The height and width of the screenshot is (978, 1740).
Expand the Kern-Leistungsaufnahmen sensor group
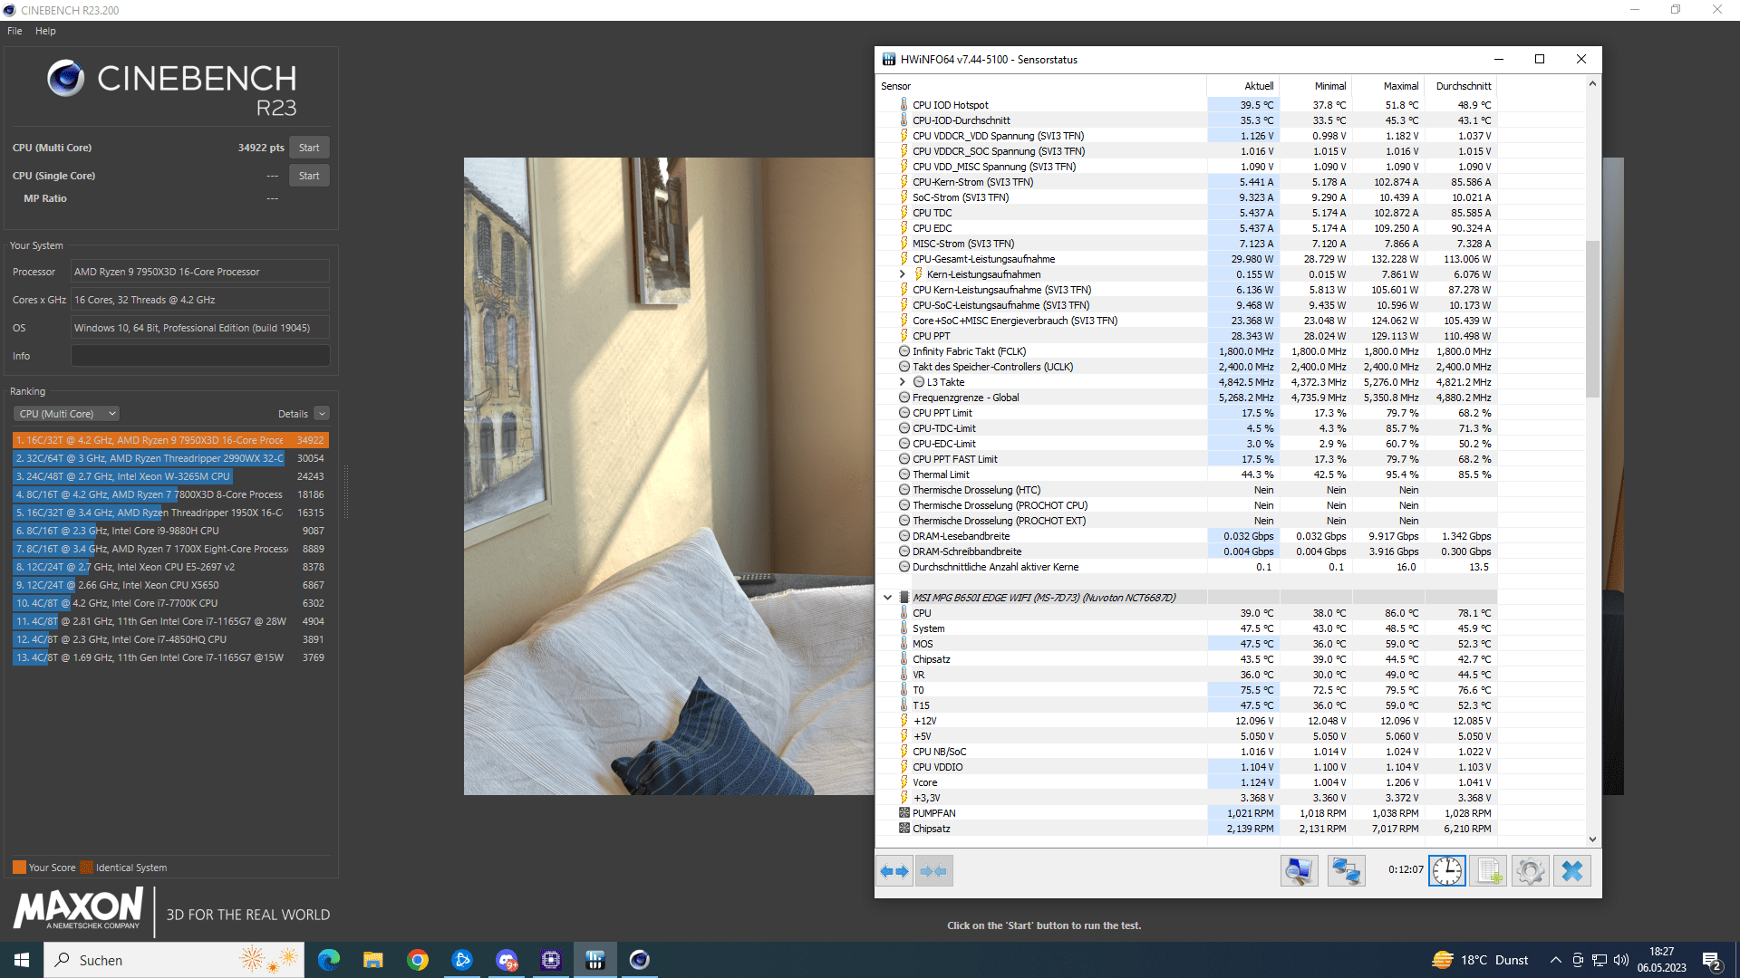902,274
